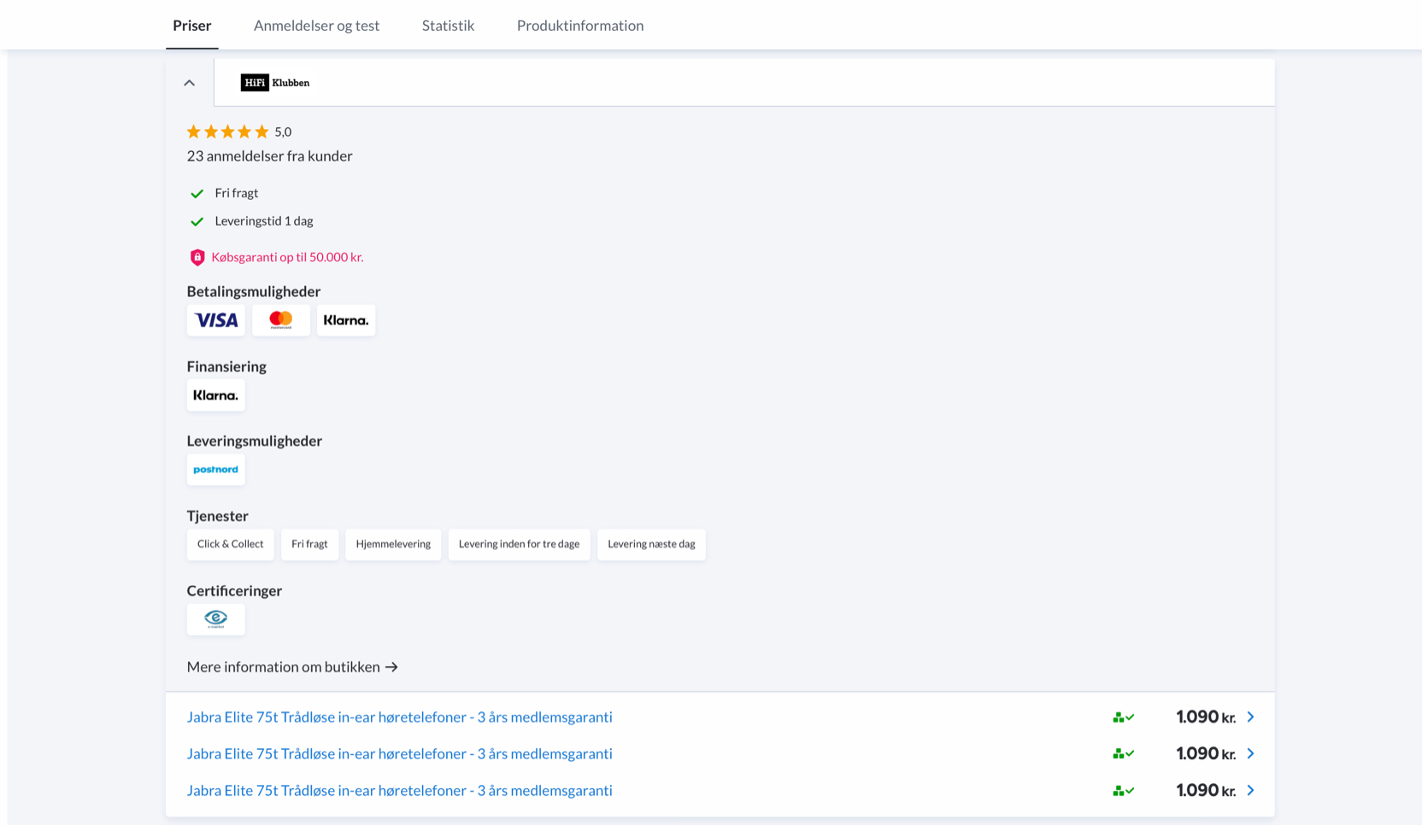Open the Statistik tab
This screenshot has width=1422, height=825.
point(448,26)
